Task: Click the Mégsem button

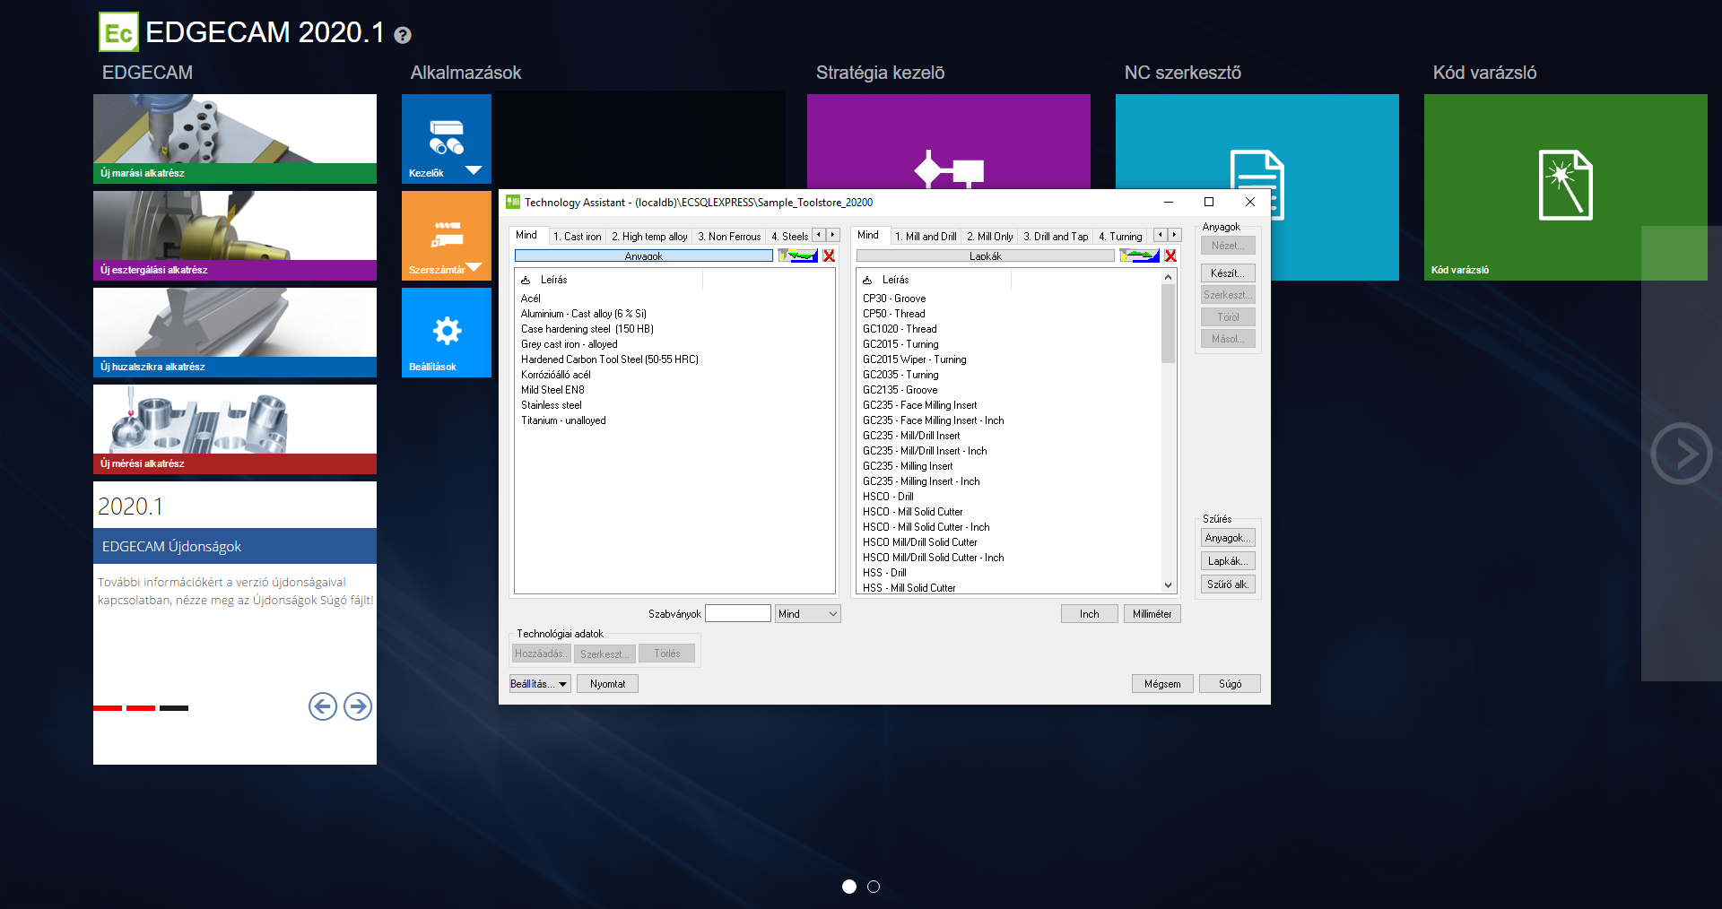Action: (1162, 684)
